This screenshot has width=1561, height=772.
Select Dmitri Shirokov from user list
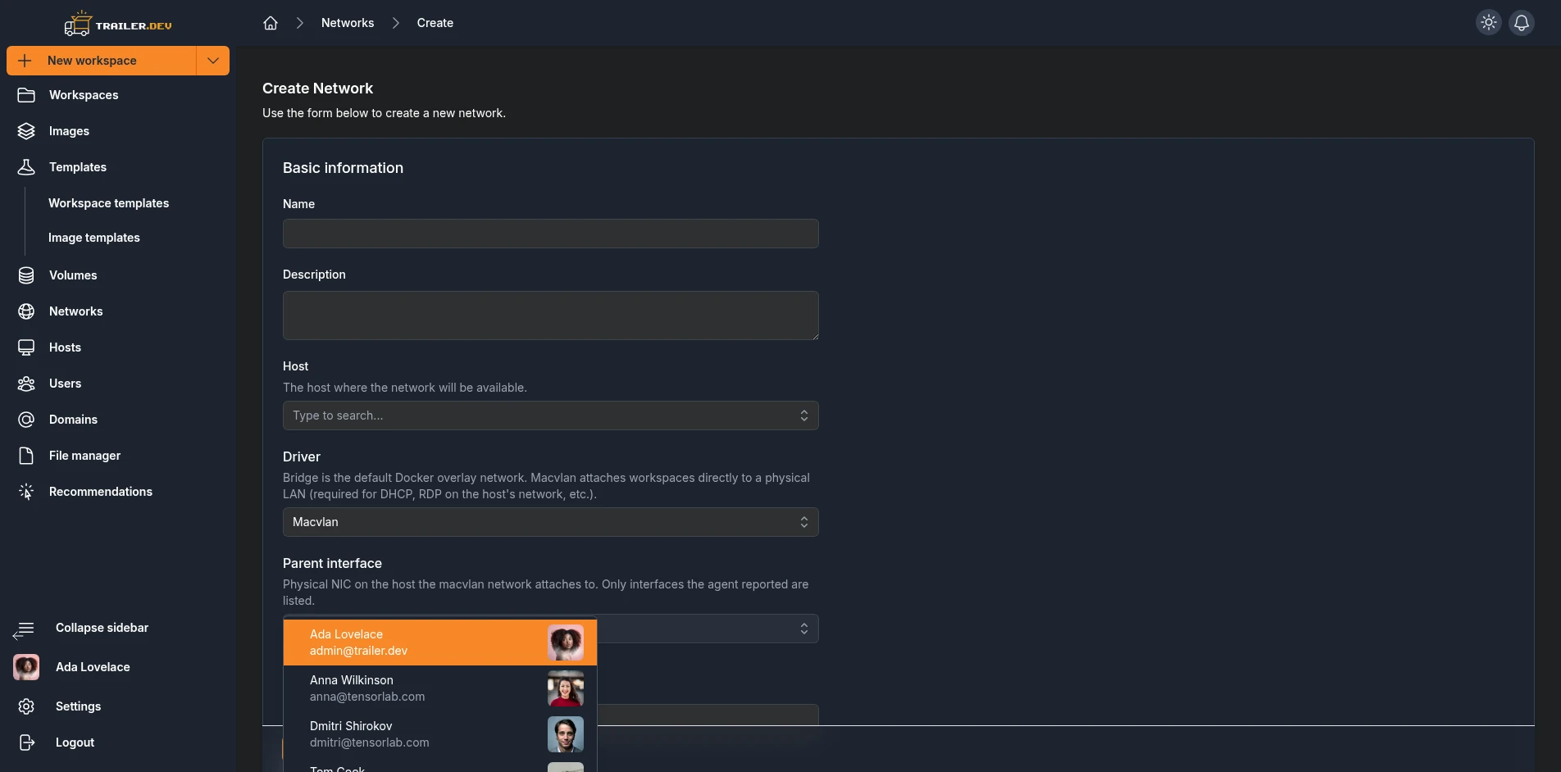(x=440, y=734)
